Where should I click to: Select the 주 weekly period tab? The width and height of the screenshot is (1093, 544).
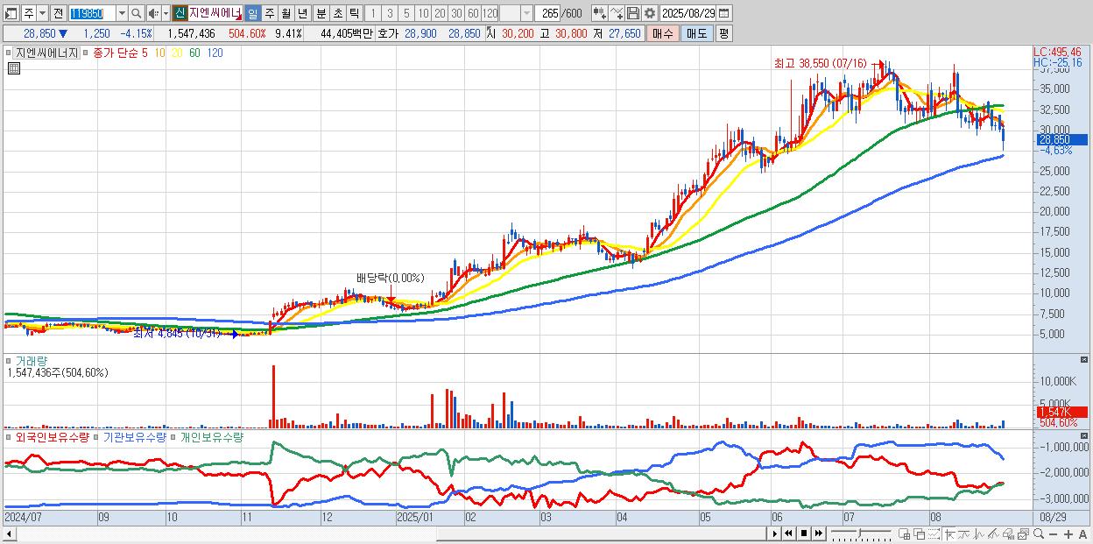point(269,13)
